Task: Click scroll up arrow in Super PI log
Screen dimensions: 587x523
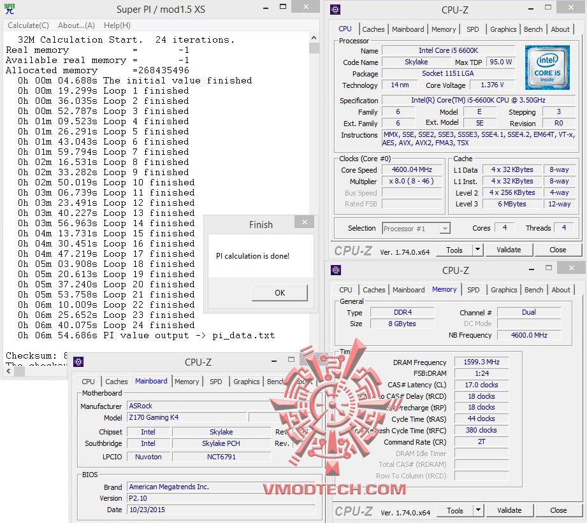Action: 314,38
